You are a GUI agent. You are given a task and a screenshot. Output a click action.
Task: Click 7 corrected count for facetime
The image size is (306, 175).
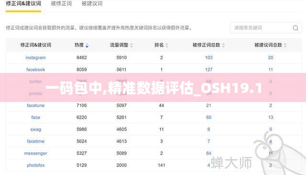tap(208, 141)
